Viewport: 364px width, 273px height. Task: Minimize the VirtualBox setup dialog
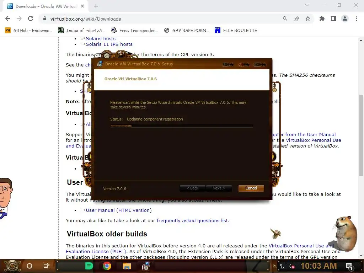click(x=228, y=64)
